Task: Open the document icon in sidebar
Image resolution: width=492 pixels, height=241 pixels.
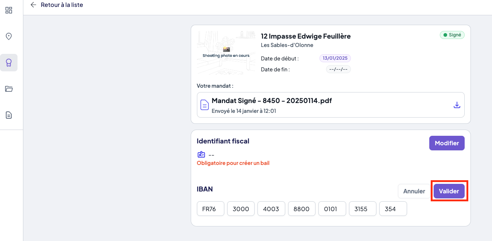Action: [9, 115]
